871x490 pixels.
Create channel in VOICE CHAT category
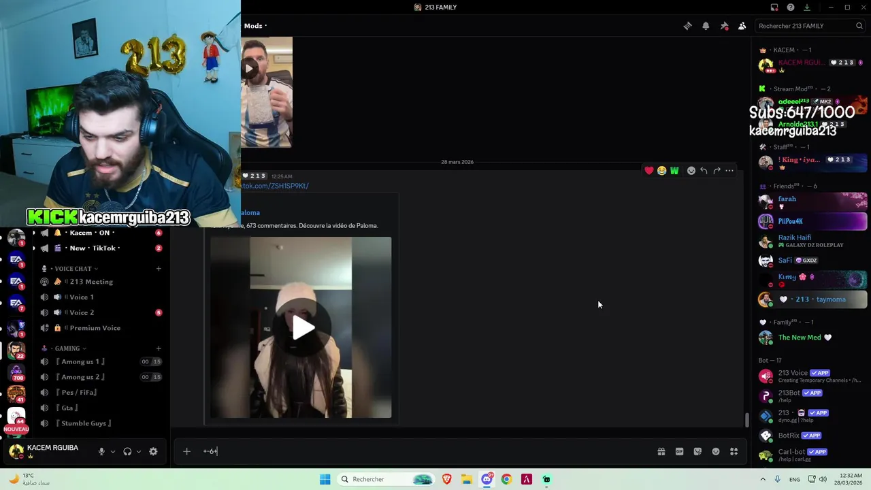159,269
